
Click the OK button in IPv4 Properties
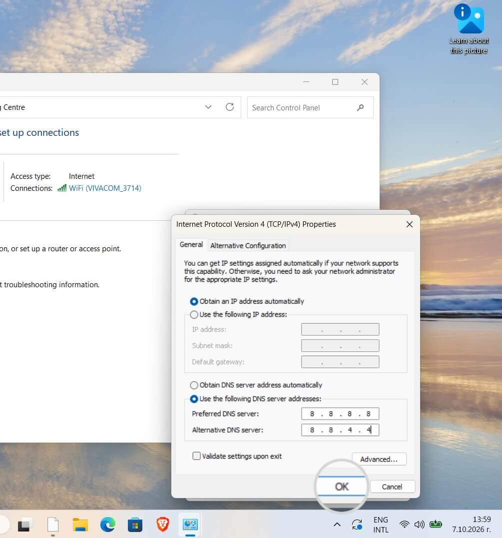pos(342,486)
